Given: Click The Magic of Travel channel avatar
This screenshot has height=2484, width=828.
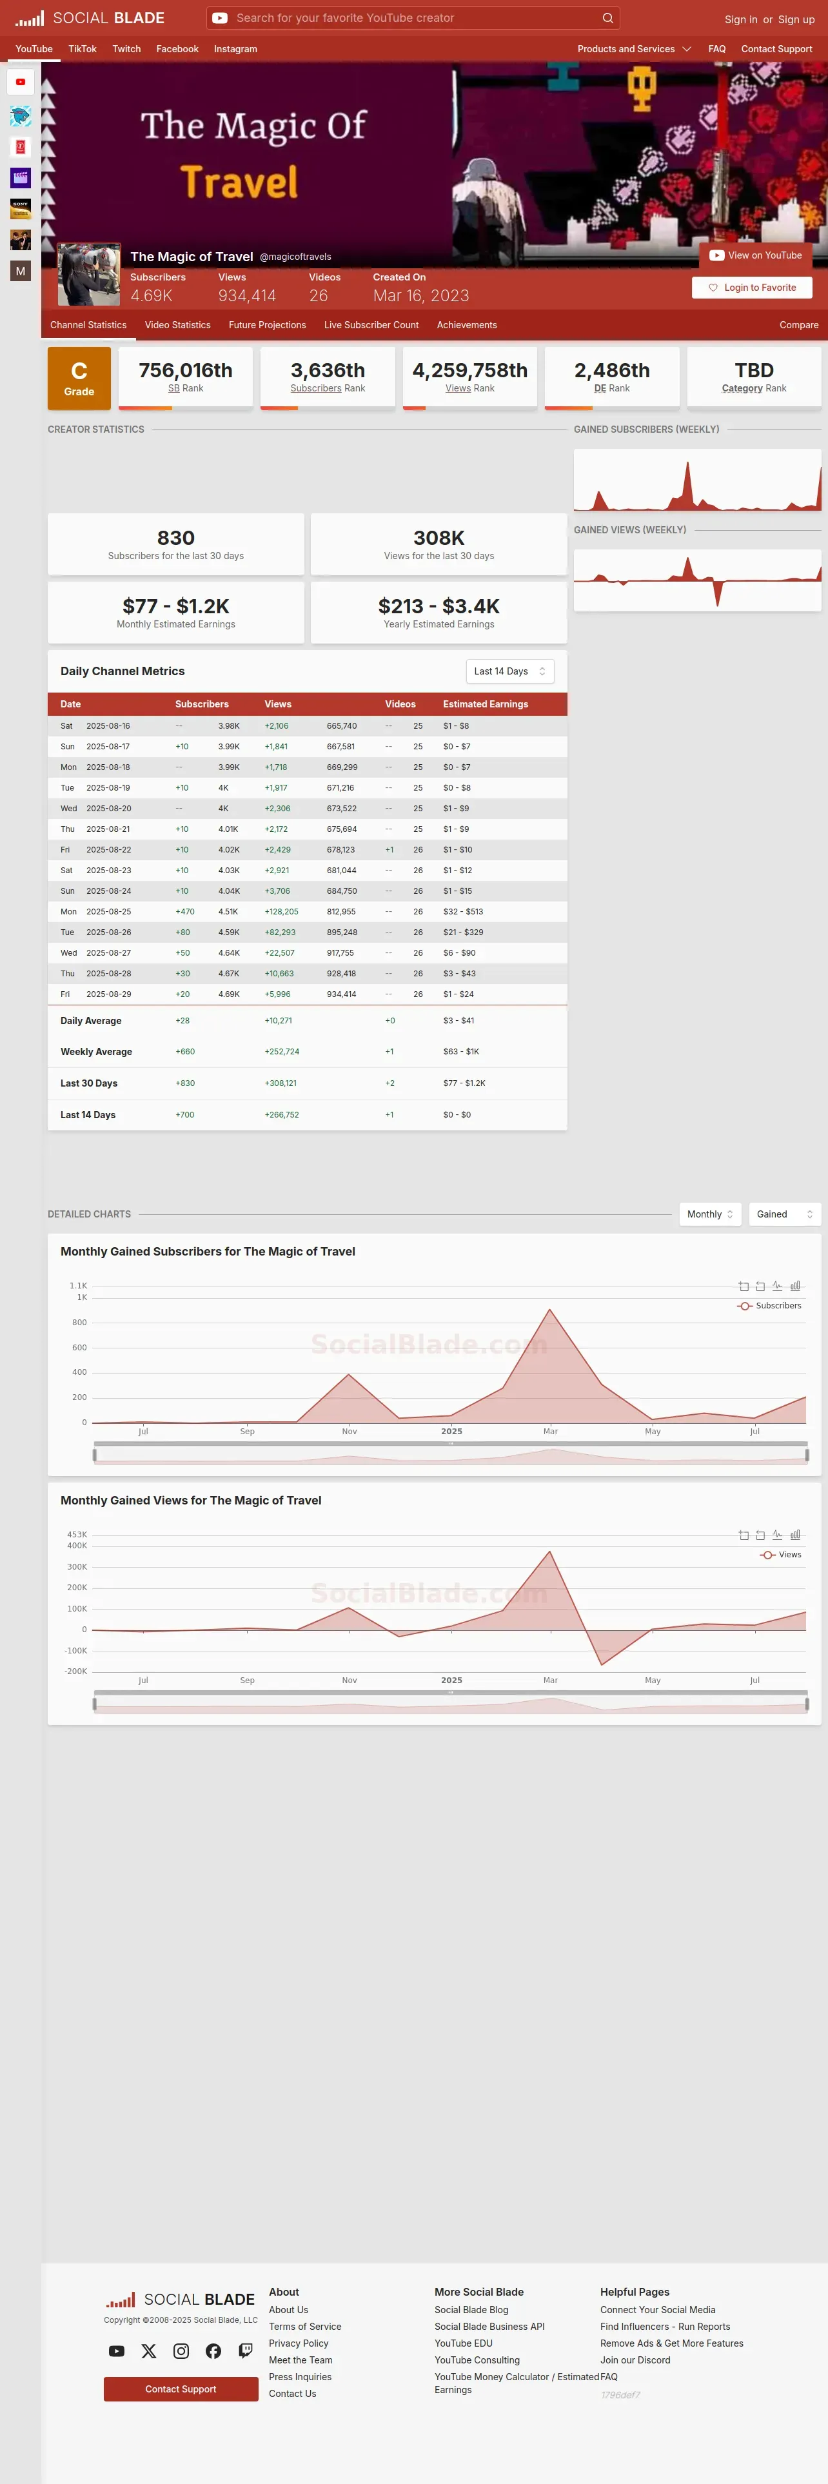Looking at the screenshot, I should coord(89,274).
